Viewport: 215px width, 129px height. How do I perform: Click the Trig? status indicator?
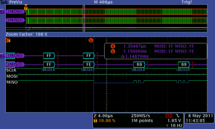[187, 2]
